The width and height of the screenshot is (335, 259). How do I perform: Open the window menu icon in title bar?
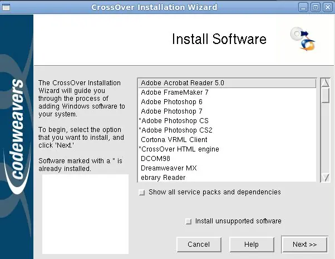[x=6, y=7]
